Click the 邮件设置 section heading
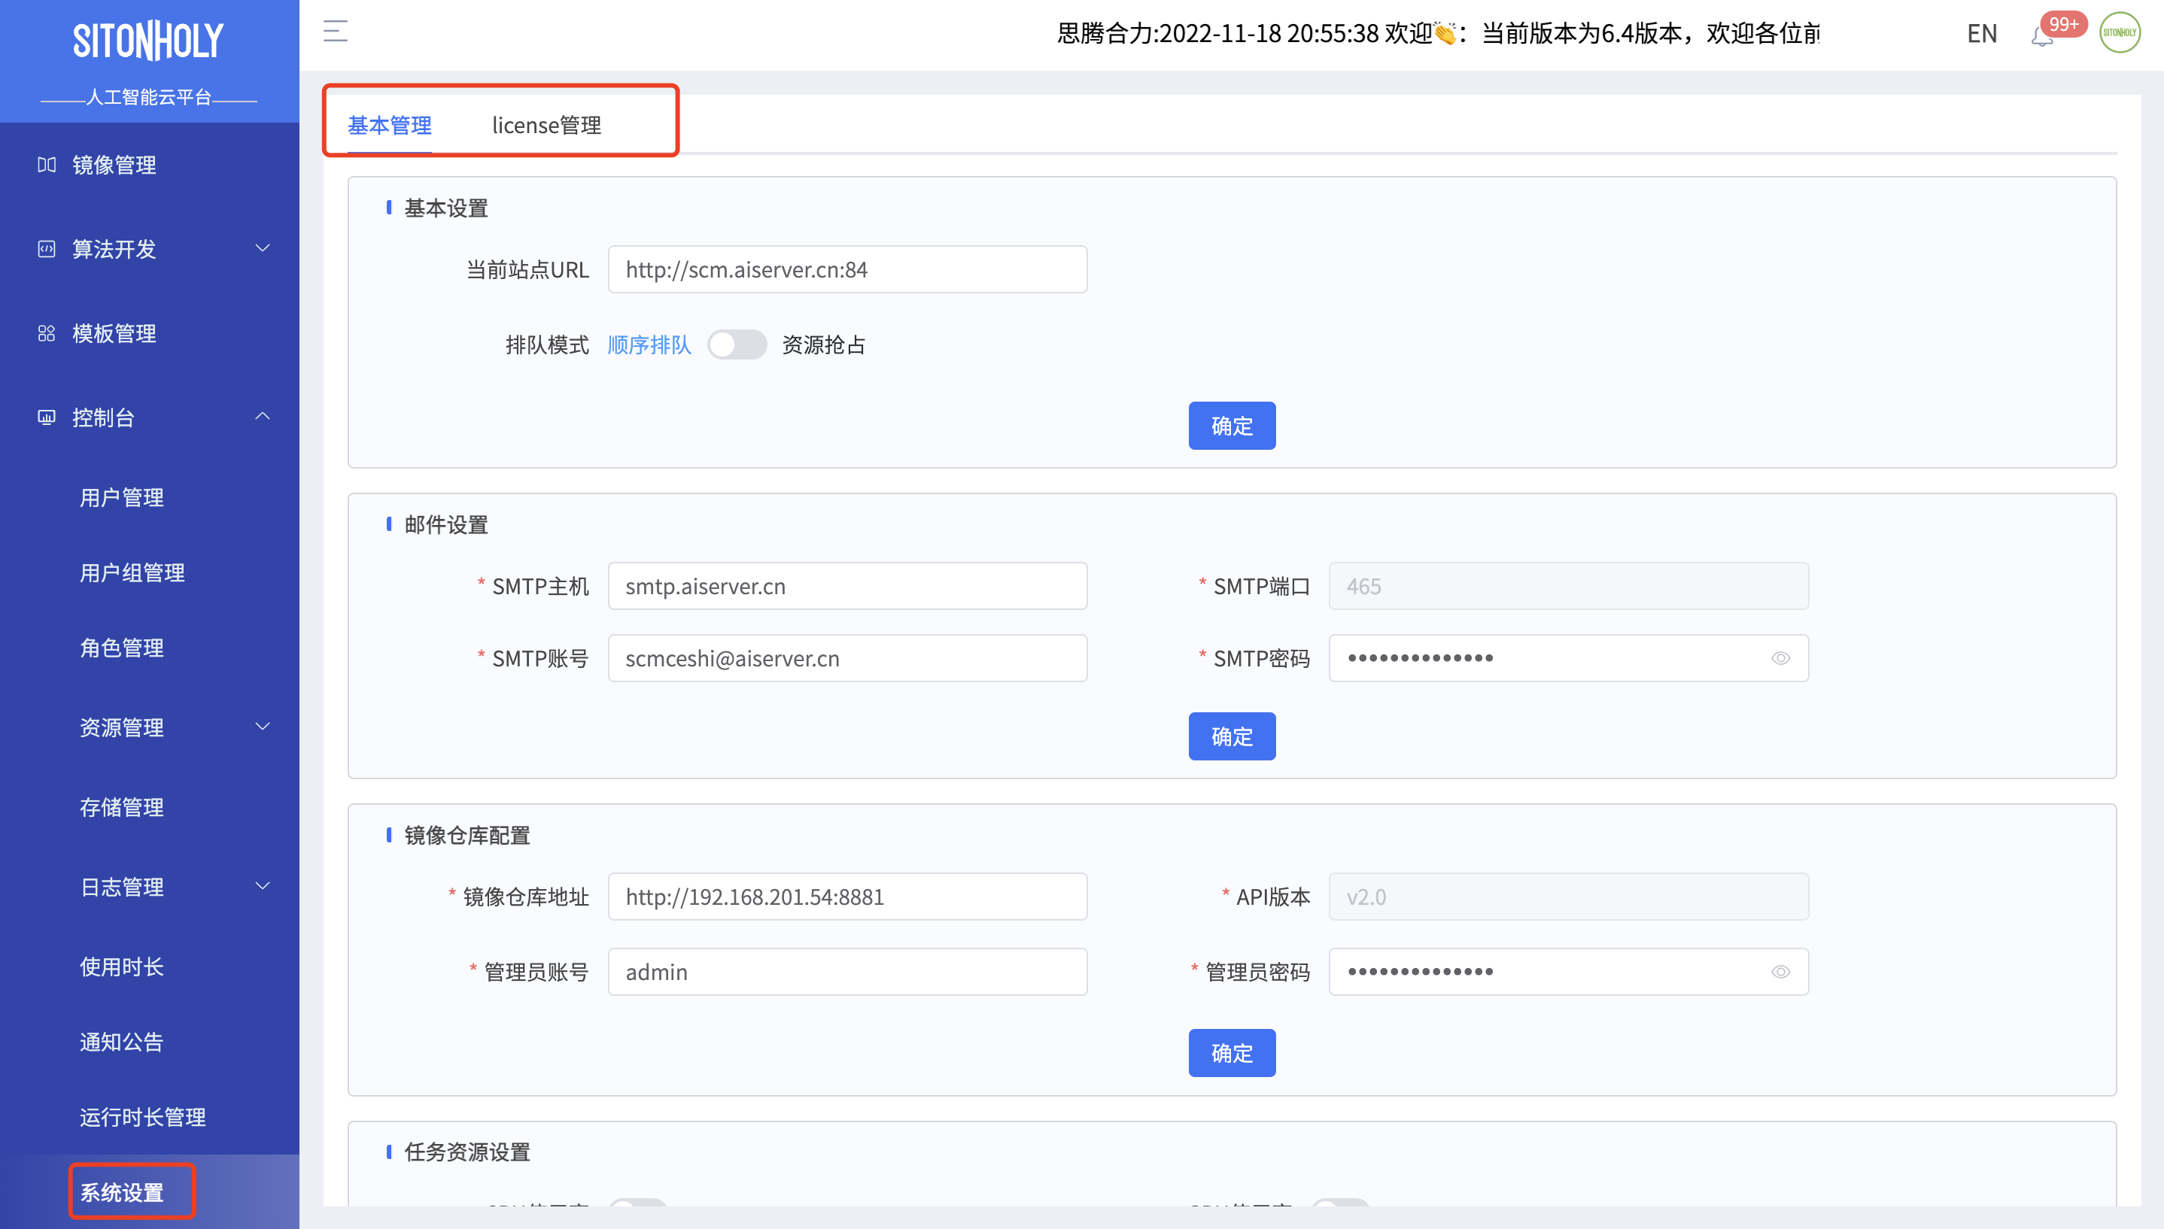 tap(445, 525)
